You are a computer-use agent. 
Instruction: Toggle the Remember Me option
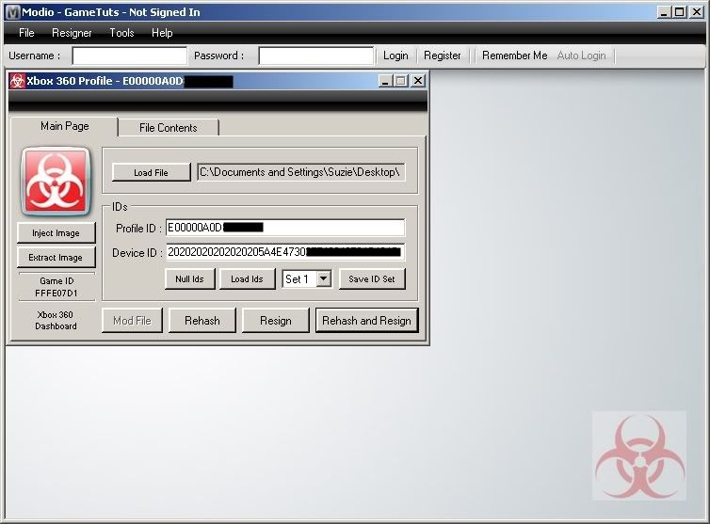[x=514, y=56]
